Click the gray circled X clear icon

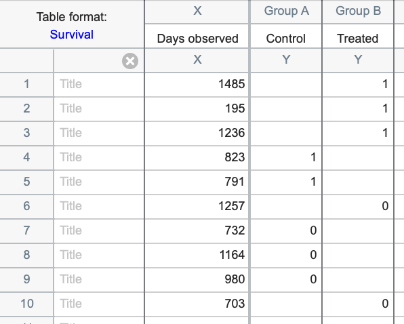tap(130, 61)
